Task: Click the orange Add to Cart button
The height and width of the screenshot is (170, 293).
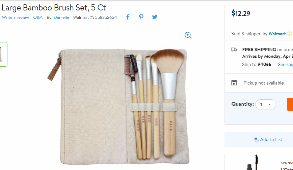Action: click(x=290, y=104)
